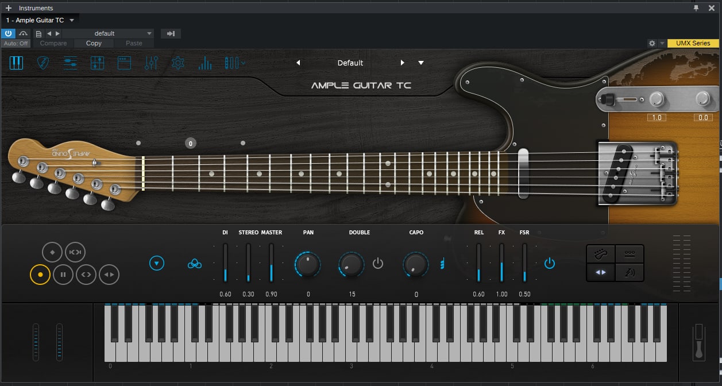Viewport: 722px width, 386px height.
Task: Adjust the MASTER volume slider
Action: (271, 263)
